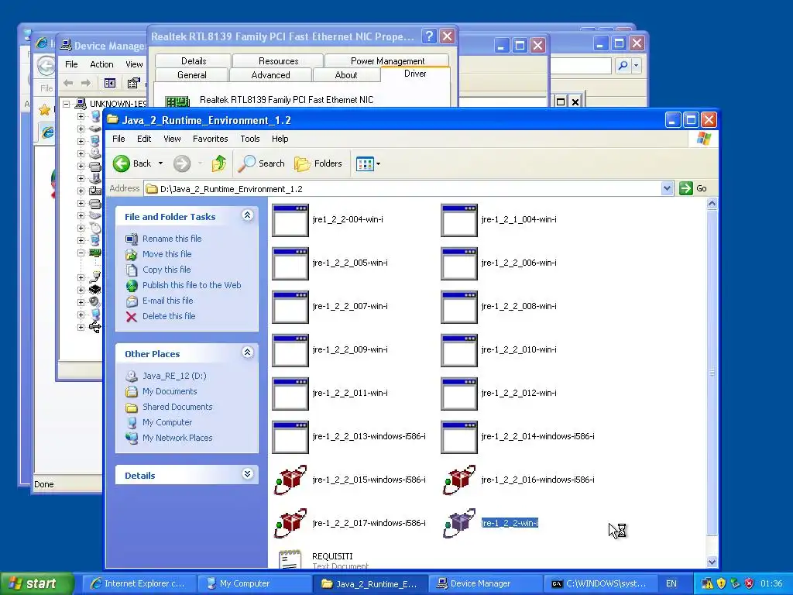Click the highlighted jre-1_2_2-win-i installer icon
The width and height of the screenshot is (793, 595).
tap(459, 524)
